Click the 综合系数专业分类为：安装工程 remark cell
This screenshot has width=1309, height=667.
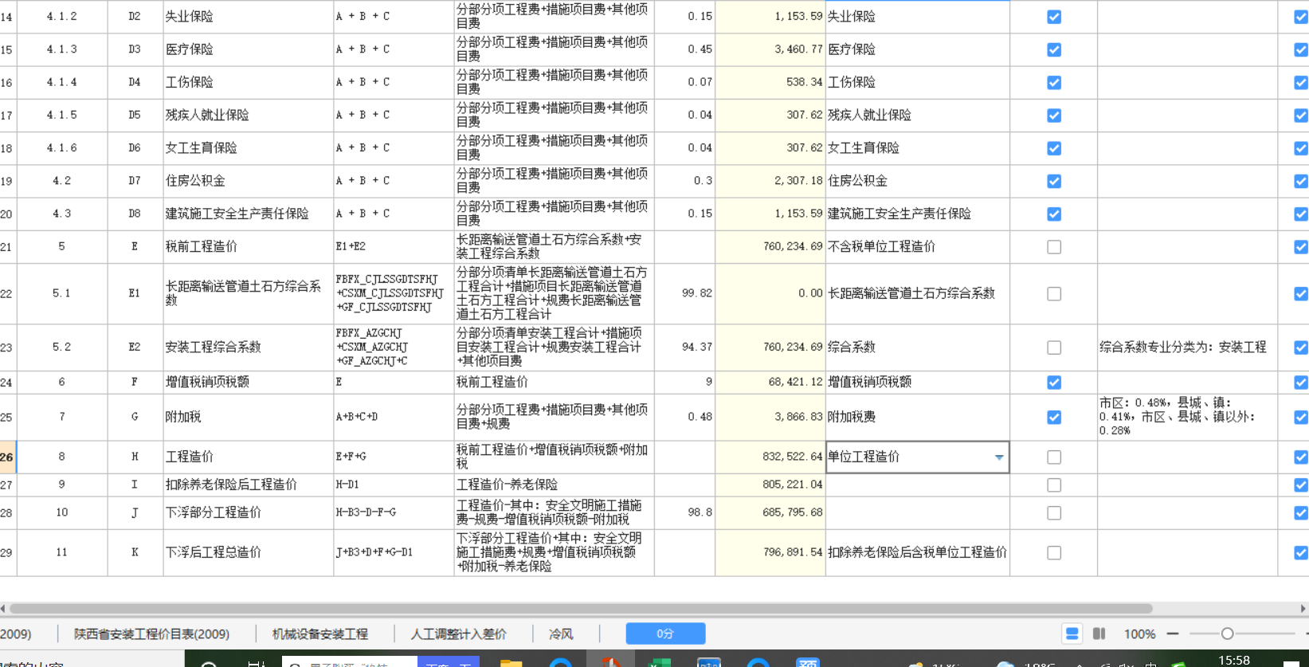pyautogui.click(x=1187, y=347)
